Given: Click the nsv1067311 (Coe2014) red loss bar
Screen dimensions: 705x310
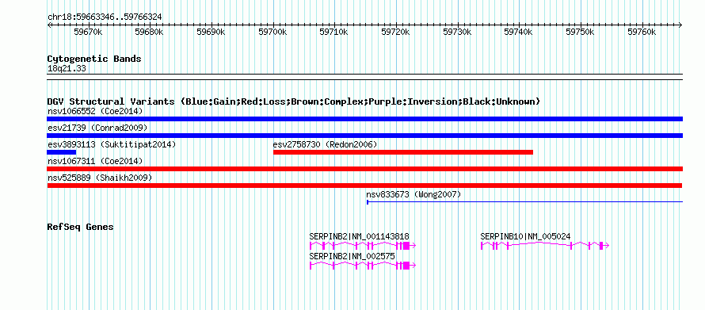Looking at the screenshot, I should [364, 169].
